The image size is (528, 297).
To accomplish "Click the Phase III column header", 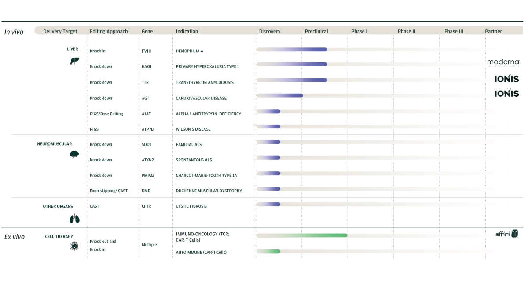I will pyautogui.click(x=454, y=31).
